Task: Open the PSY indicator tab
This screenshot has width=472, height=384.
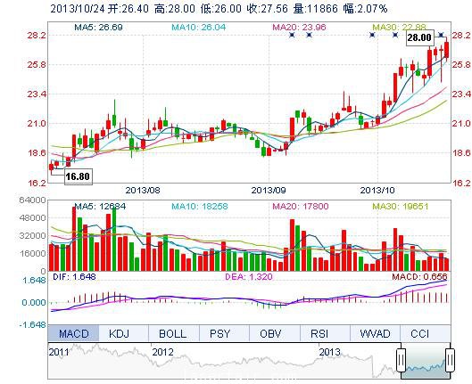Action: (x=224, y=333)
